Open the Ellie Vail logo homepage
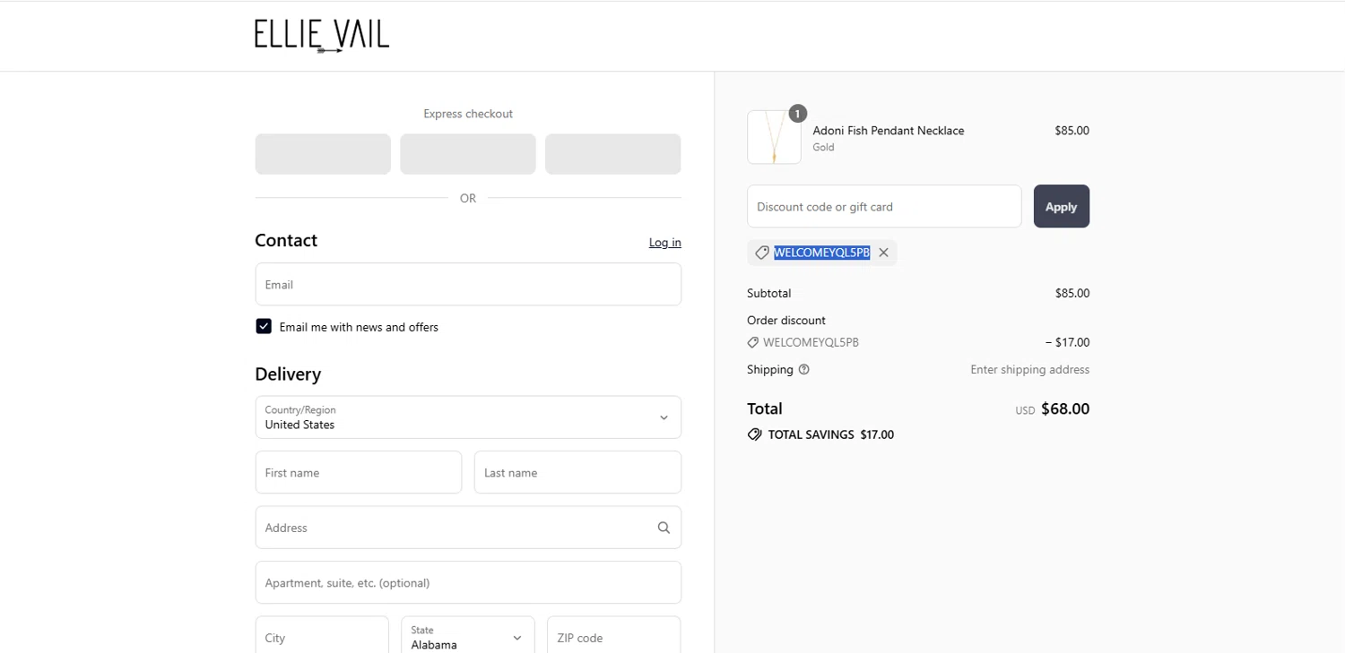 pos(322,36)
